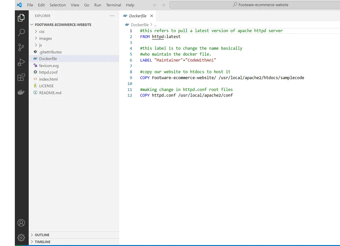The width and height of the screenshot is (340, 246).
Task: Click the Dockerfile whale icon in explorer
Action: pyautogui.click(x=35, y=58)
